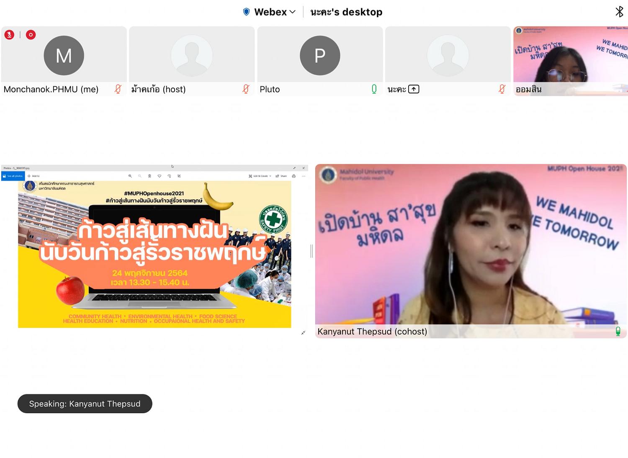Select the Pluto participant avatar
628x458 pixels.
[320, 55]
